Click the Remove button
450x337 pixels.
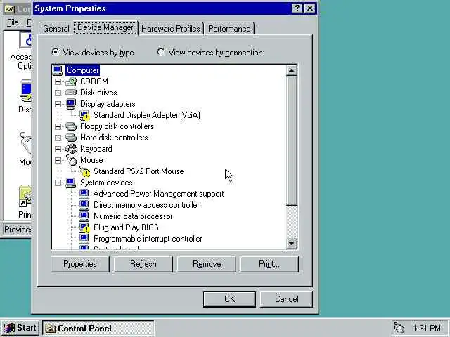pyautogui.click(x=207, y=264)
